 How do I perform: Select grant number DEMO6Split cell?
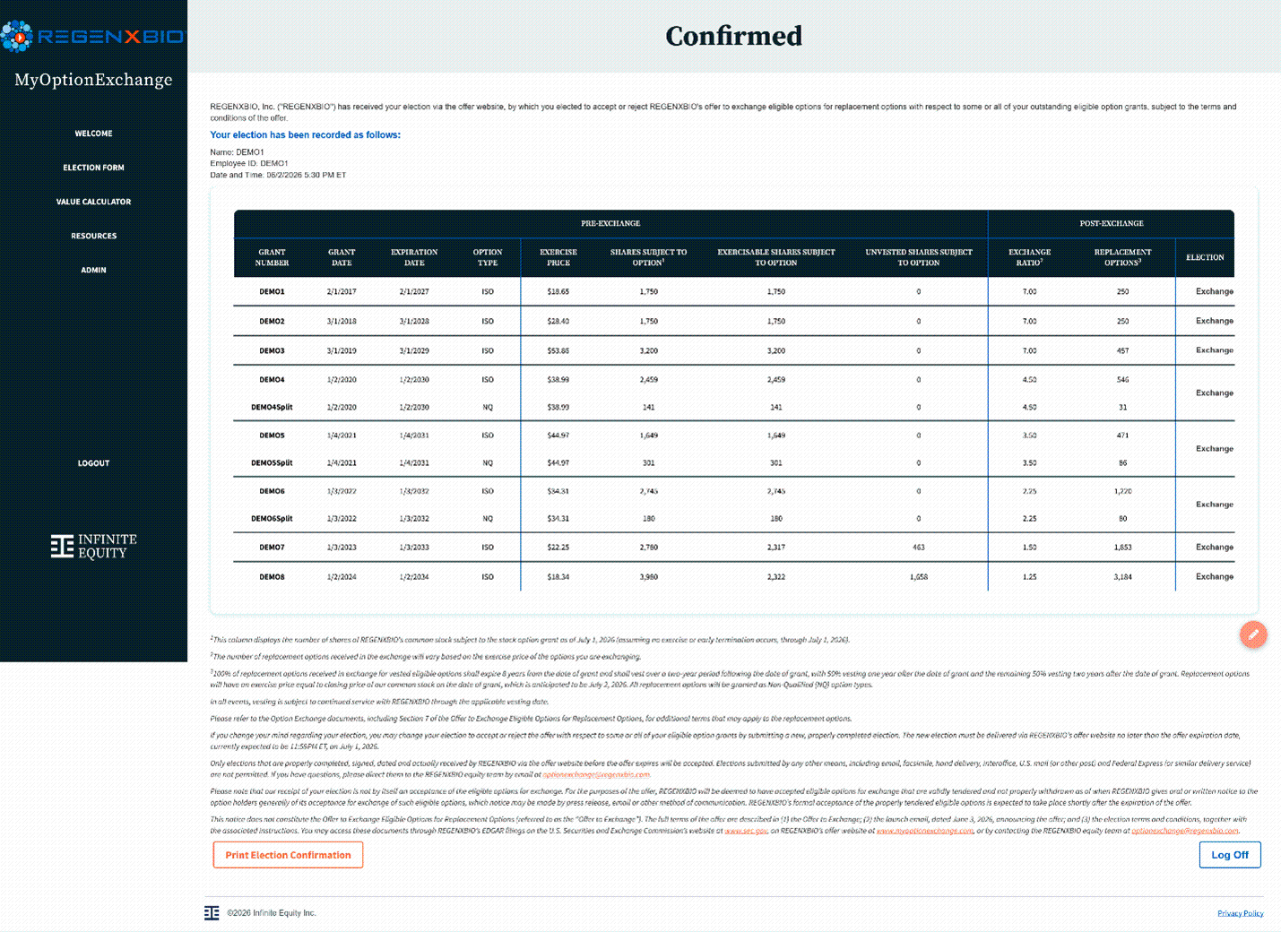click(273, 519)
